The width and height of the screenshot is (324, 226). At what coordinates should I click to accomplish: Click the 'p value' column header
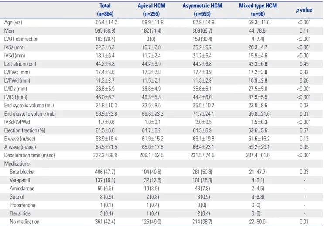pyautogui.click(x=304, y=10)
